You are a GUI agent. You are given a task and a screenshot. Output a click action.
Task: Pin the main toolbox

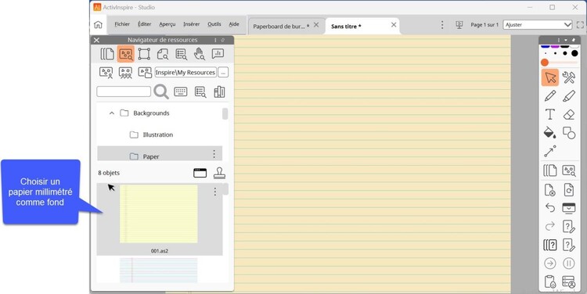click(574, 40)
